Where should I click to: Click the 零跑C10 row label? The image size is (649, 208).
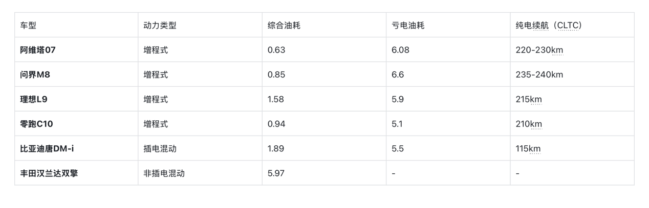click(36, 124)
